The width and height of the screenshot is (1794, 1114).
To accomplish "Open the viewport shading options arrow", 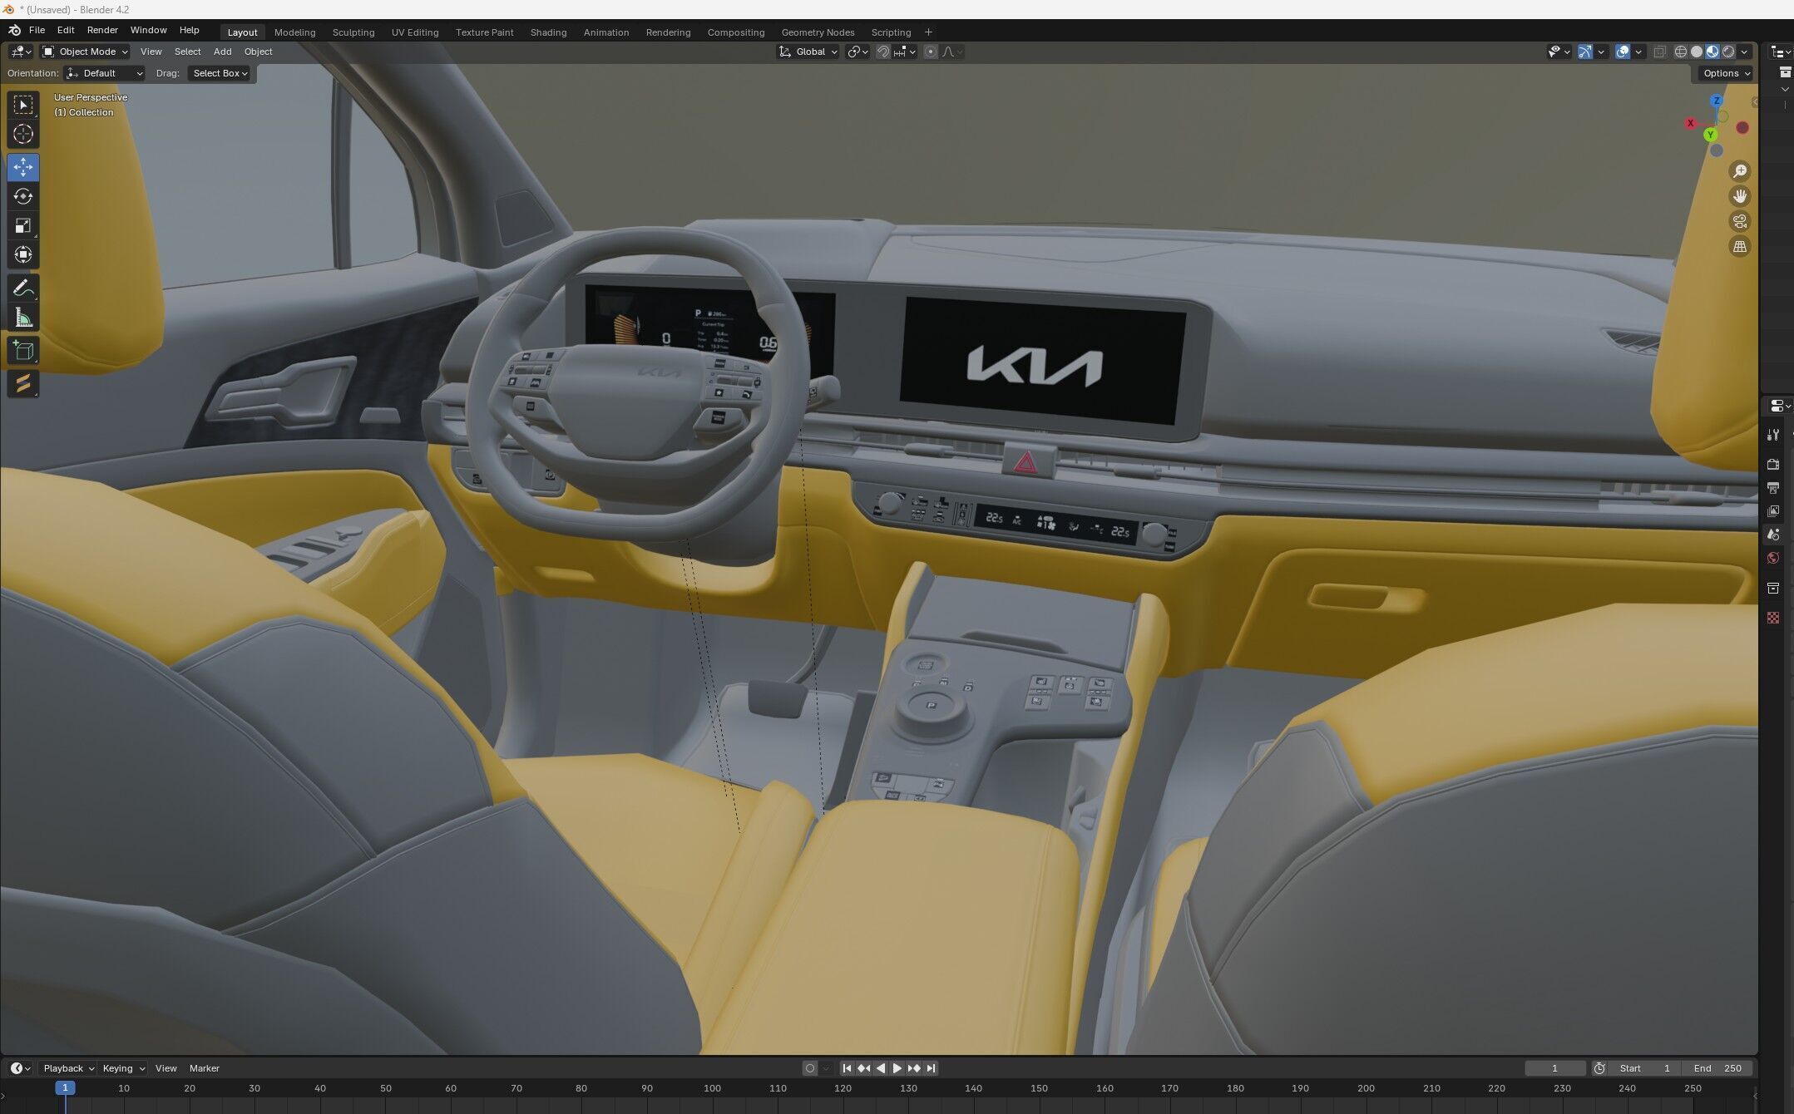I will click(1745, 52).
